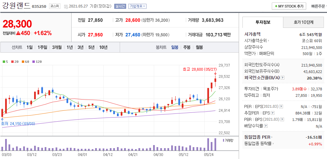This screenshot has height=159, width=327.
Task: Expand the 동일업종 등락률 arrow
Action: (x=273, y=144)
